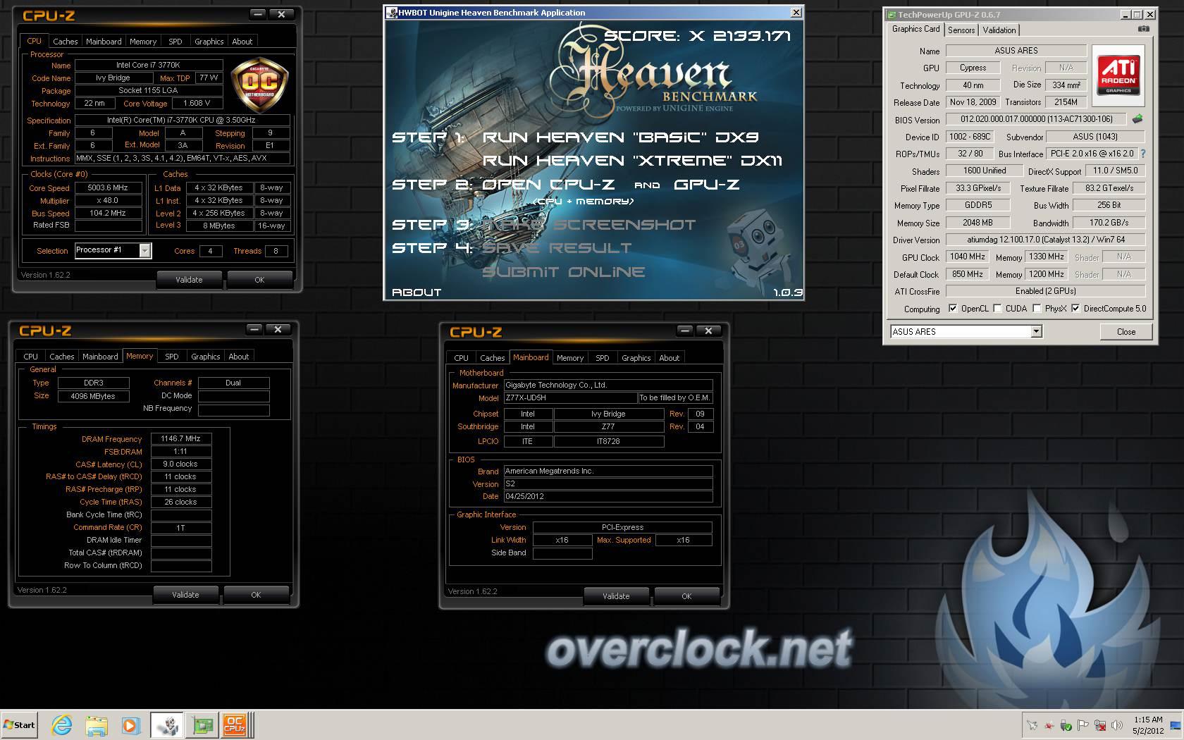
Task: Click Run Heaven "Xtreme" DX11
Action: 632,161
